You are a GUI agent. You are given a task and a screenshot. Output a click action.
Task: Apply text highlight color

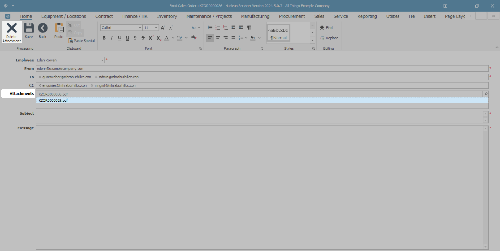[180, 38]
